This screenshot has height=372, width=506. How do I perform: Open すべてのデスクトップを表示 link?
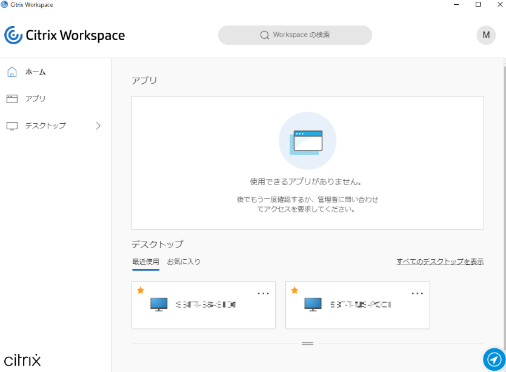click(x=440, y=262)
